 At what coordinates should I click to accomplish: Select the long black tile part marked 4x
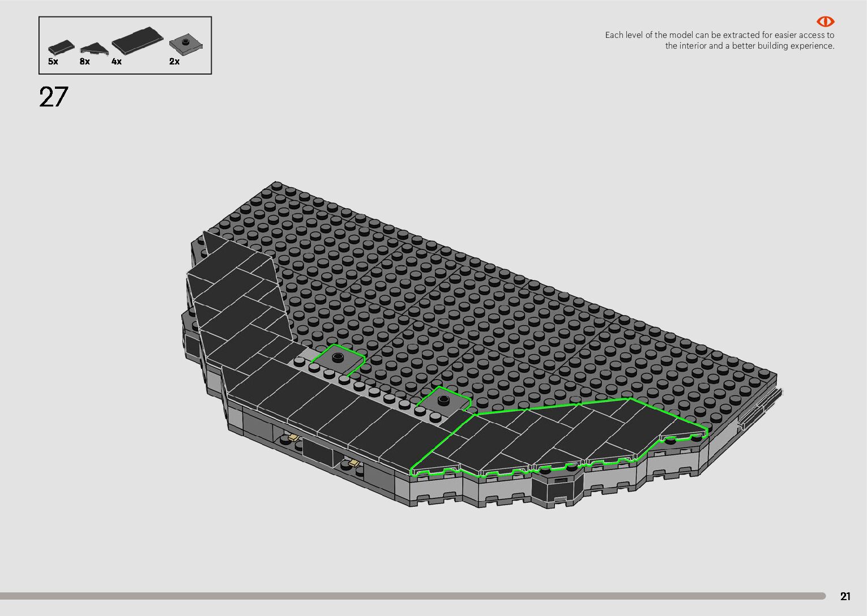click(x=137, y=40)
